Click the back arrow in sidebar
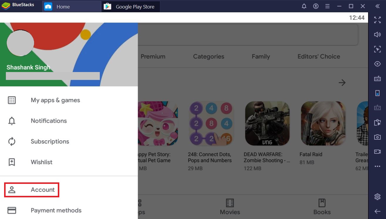 pyautogui.click(x=377, y=211)
